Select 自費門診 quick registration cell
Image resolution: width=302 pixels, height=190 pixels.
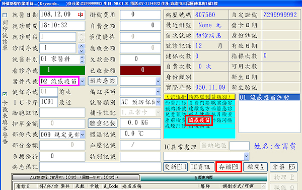199,103
